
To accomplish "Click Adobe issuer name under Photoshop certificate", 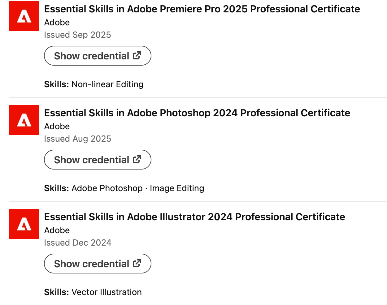I will pos(57,126).
